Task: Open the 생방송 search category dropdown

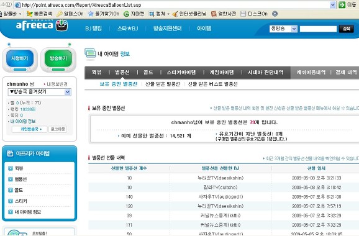Action: tap(294, 29)
